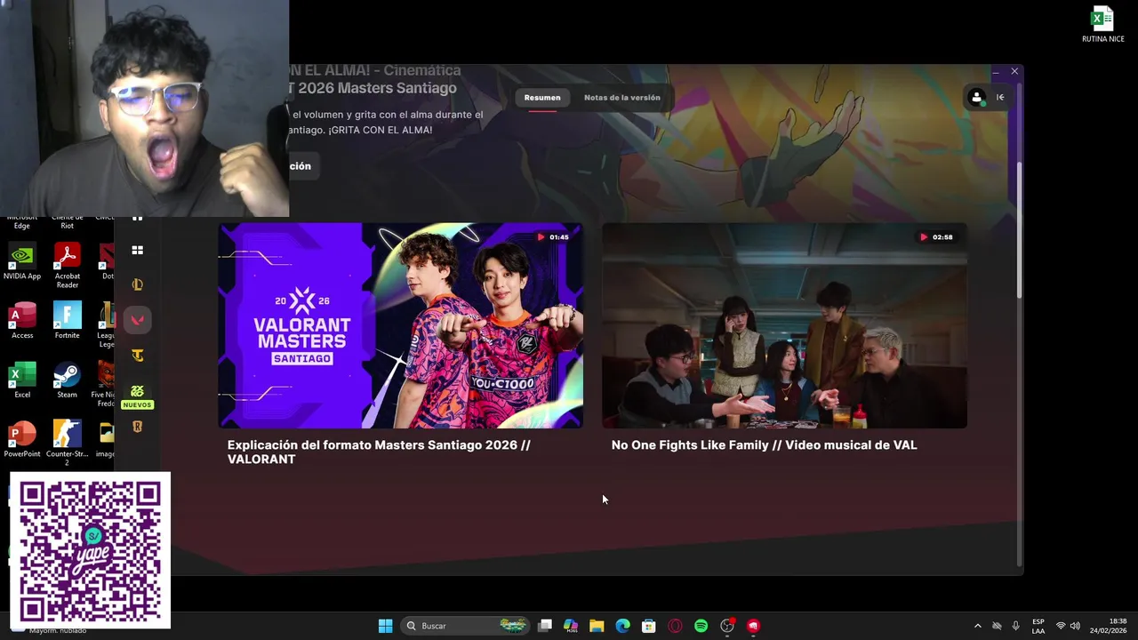Image resolution: width=1138 pixels, height=640 pixels.
Task: Select the VALORANT icon in sidebar
Action: click(x=137, y=320)
